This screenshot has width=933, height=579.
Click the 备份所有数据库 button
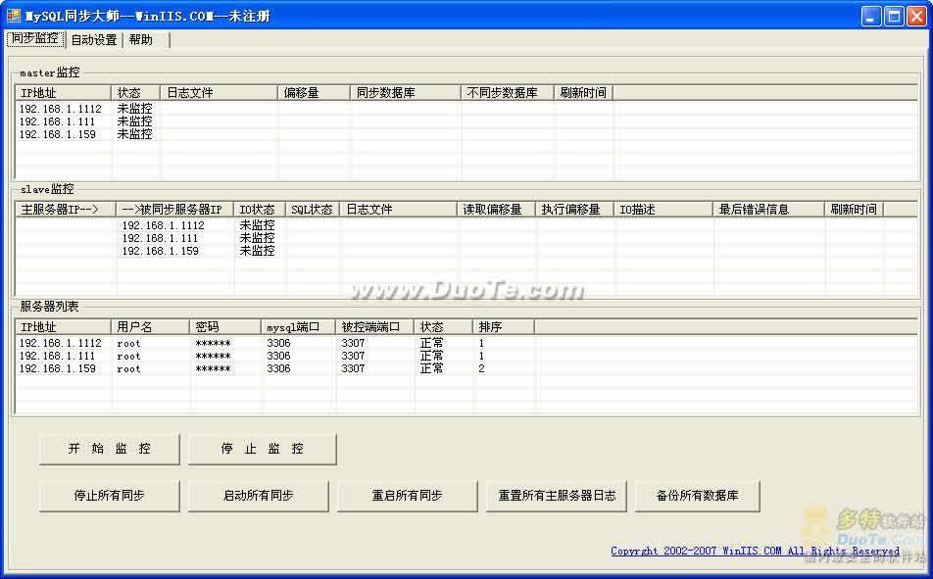pyautogui.click(x=698, y=496)
